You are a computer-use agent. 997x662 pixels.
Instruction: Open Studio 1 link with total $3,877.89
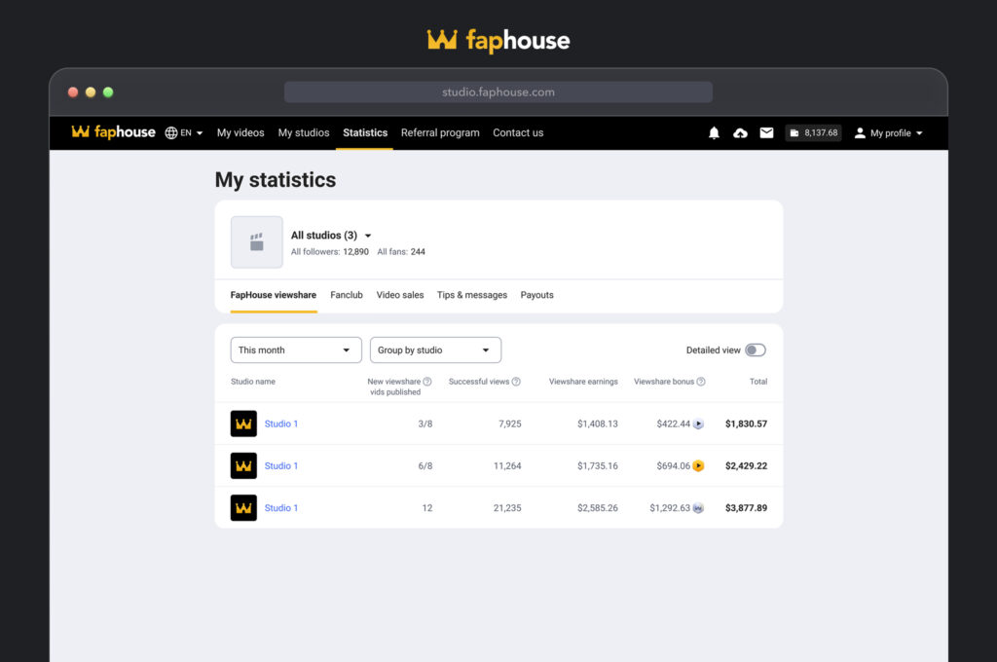[x=281, y=508]
